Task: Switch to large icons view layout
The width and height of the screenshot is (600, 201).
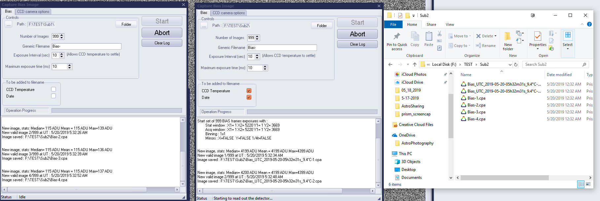Action: tap(588, 184)
